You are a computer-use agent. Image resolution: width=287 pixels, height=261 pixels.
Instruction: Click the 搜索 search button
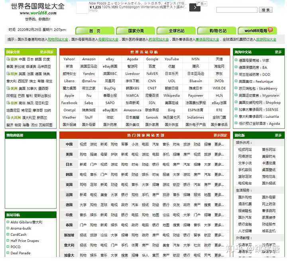coord(266,10)
